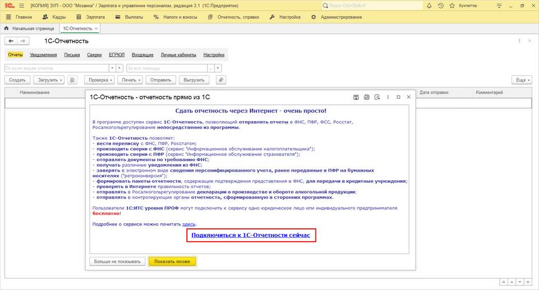
Task: Open the ЕГРЮЛ section link
Action: [117, 54]
